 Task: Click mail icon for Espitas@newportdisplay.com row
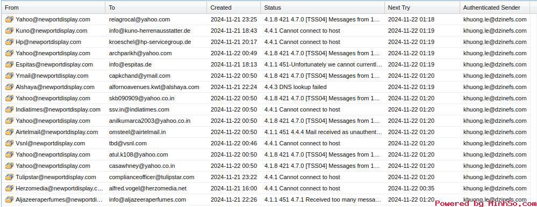pyautogui.click(x=9, y=64)
